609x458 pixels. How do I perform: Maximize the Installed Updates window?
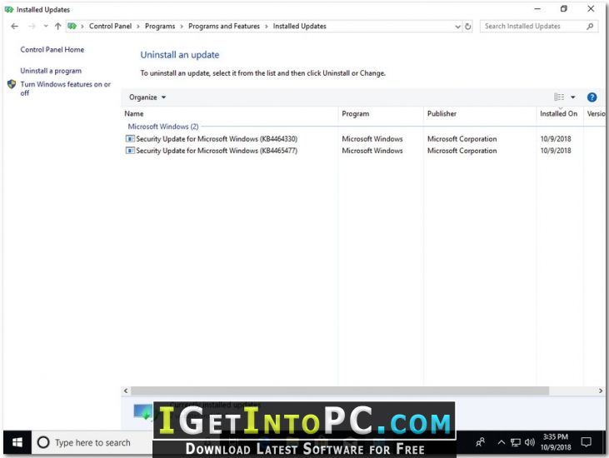(x=564, y=9)
